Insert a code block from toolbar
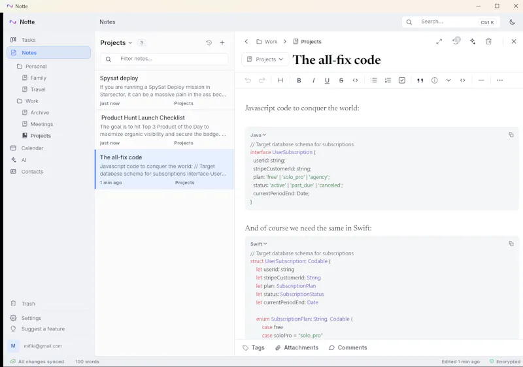This screenshot has height=367, width=523. (463, 80)
